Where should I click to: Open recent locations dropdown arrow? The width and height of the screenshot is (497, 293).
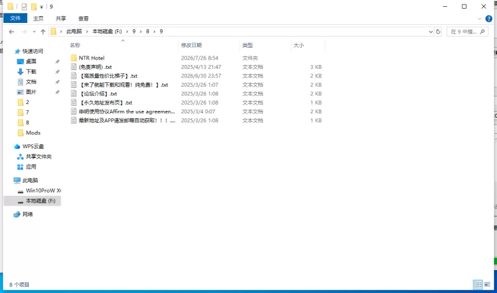tap(34, 32)
